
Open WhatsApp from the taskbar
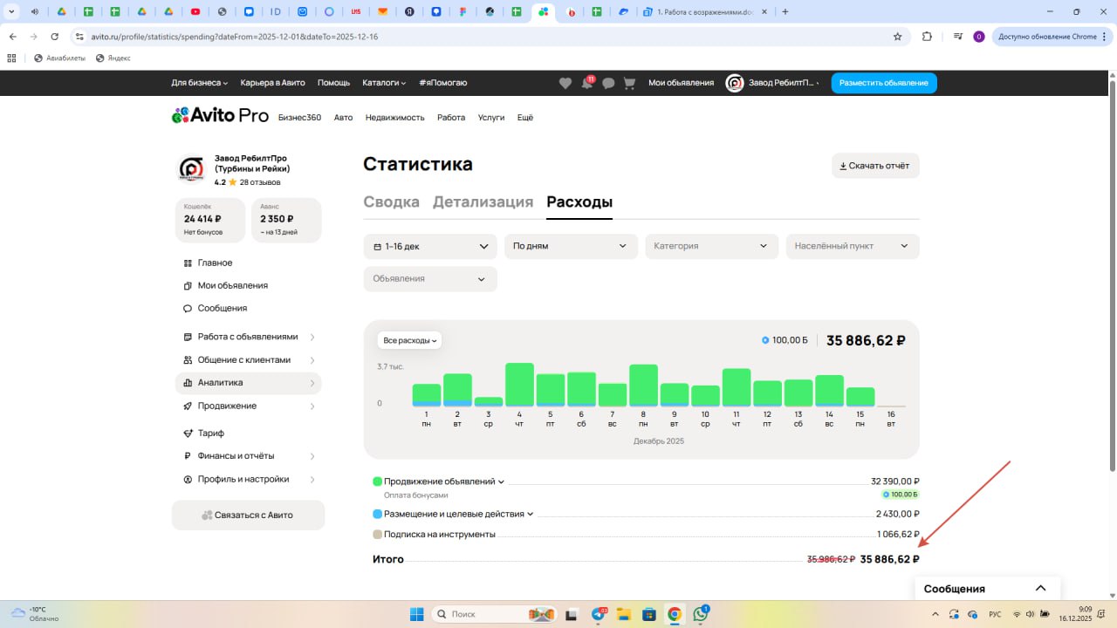(701, 614)
